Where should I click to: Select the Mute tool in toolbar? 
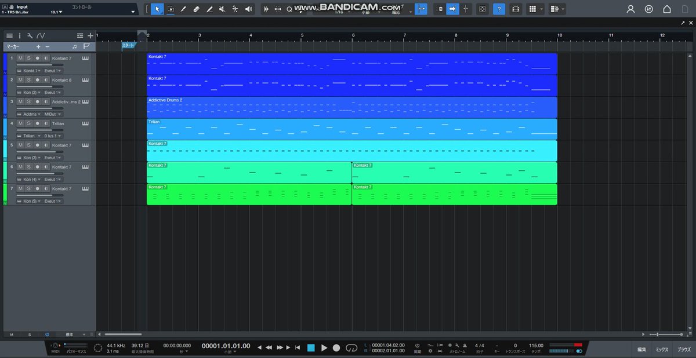222,9
